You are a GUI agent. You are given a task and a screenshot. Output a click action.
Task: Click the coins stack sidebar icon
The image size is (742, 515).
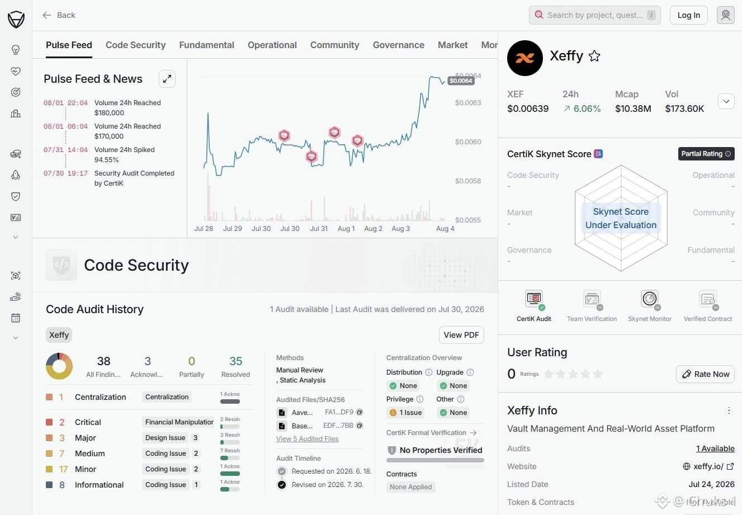click(x=16, y=154)
